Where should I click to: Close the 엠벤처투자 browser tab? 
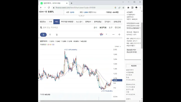click(67, 3)
